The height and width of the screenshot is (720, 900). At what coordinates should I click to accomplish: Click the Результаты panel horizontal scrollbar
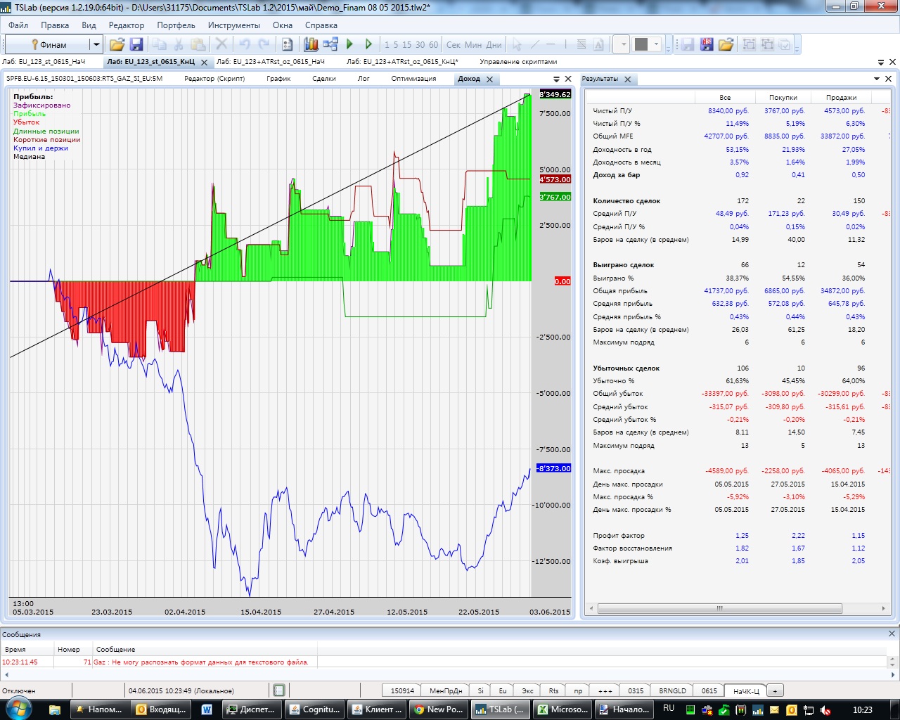tap(719, 608)
